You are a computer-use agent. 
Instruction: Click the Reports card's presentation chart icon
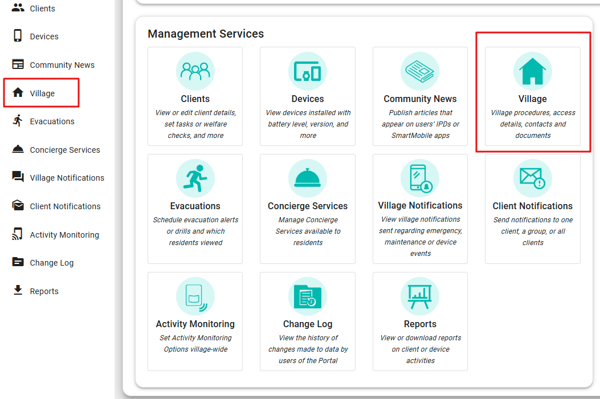click(x=420, y=296)
